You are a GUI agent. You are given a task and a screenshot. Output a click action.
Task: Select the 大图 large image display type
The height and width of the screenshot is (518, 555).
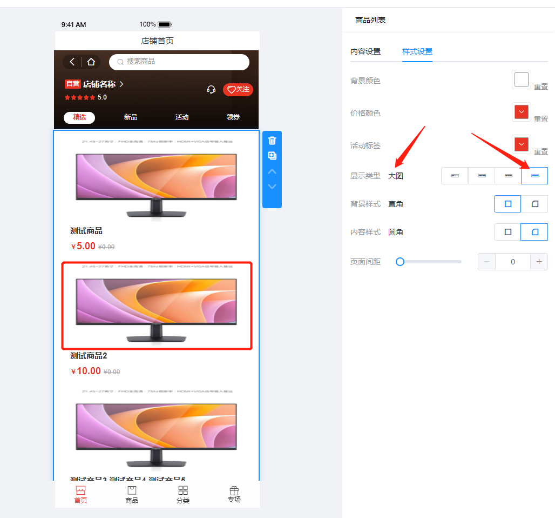[534, 176]
